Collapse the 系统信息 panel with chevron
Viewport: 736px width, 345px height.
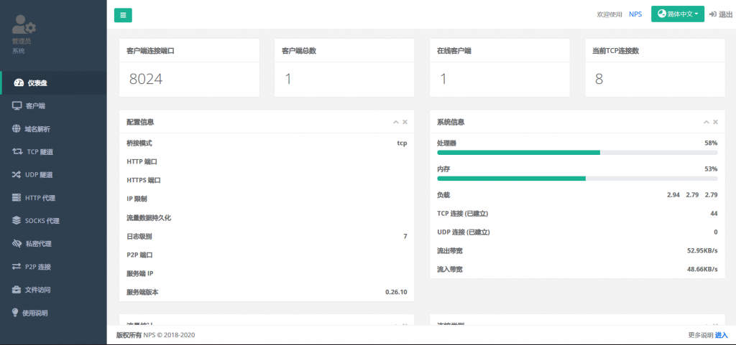point(707,122)
